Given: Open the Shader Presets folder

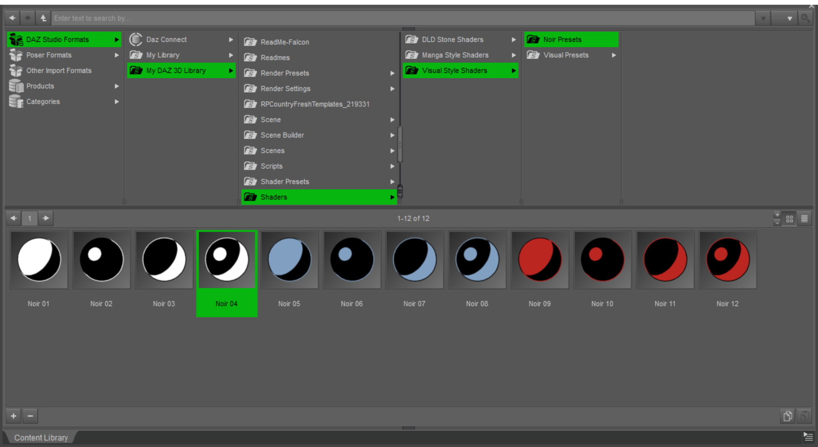Looking at the screenshot, I should pos(284,182).
